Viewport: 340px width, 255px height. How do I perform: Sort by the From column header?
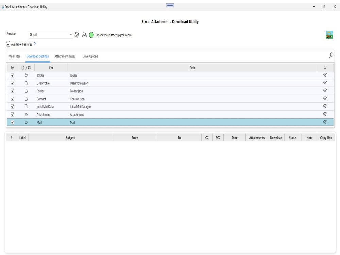click(135, 138)
